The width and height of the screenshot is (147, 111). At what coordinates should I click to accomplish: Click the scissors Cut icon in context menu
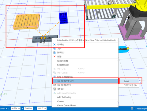point(55,45)
